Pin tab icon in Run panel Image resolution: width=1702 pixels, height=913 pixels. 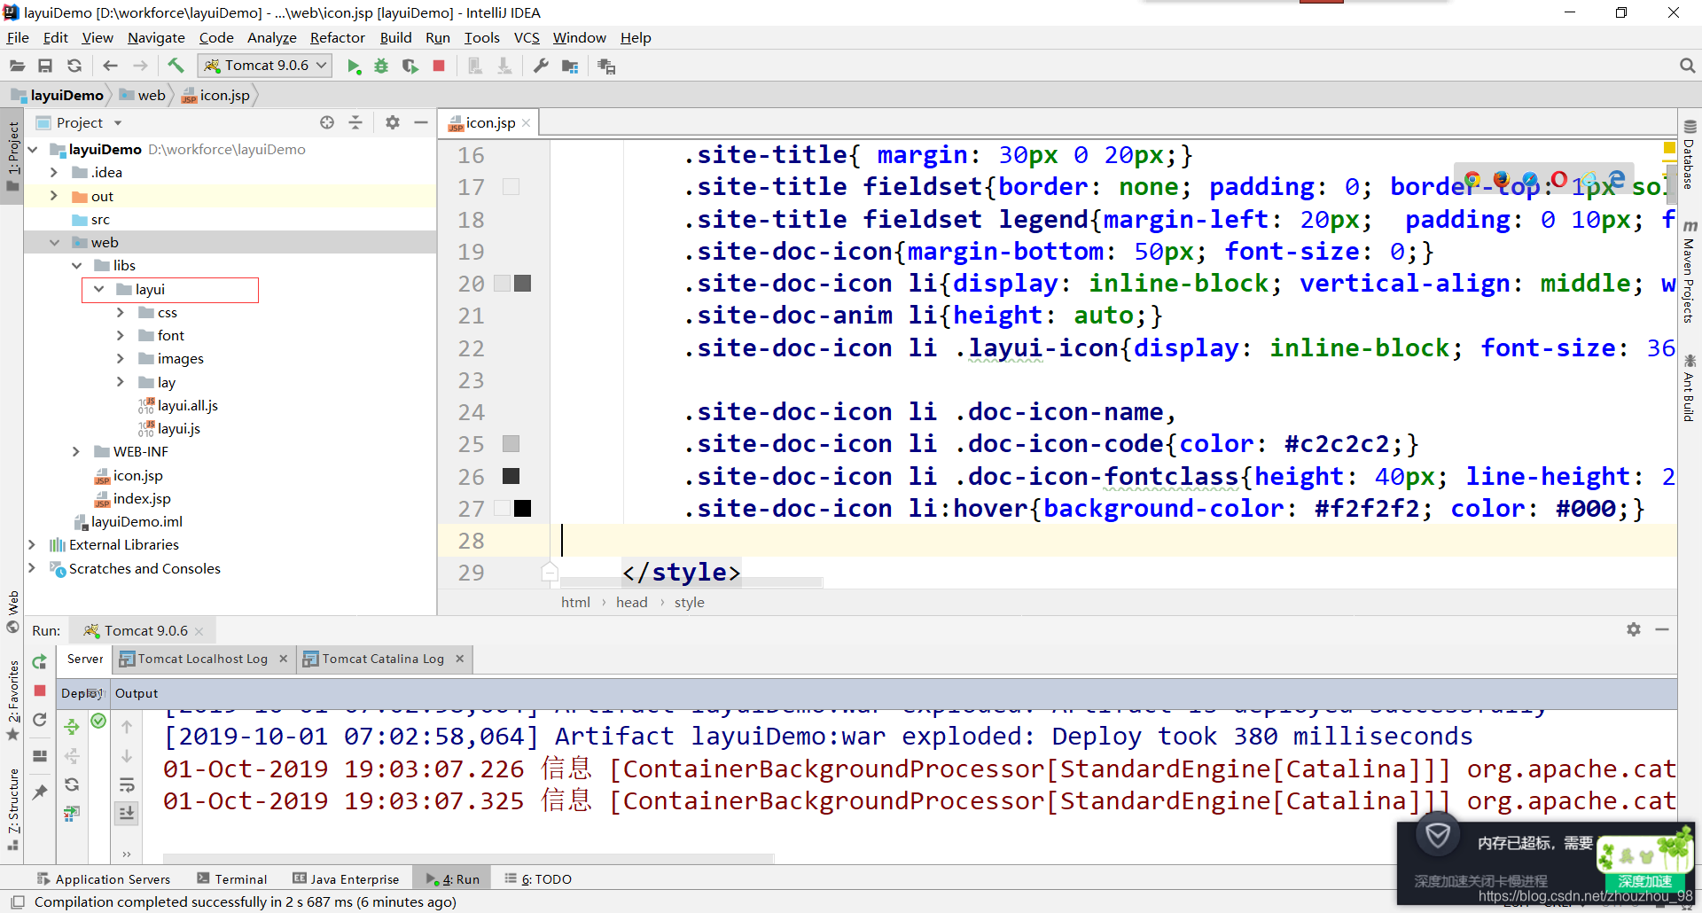[40, 792]
